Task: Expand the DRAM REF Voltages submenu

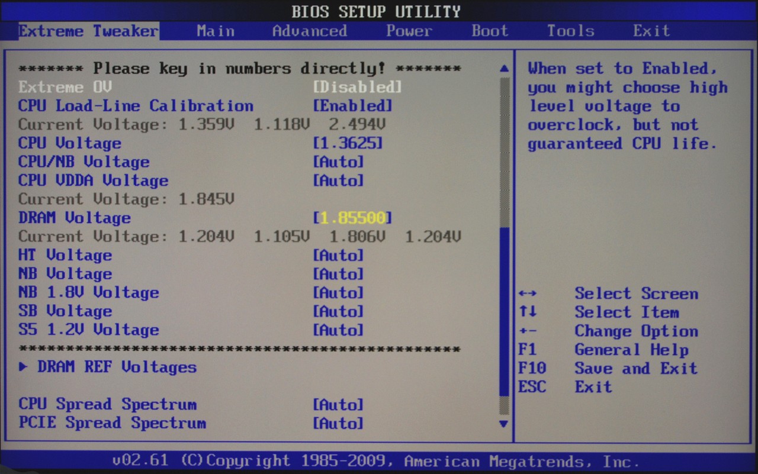Action: click(117, 367)
